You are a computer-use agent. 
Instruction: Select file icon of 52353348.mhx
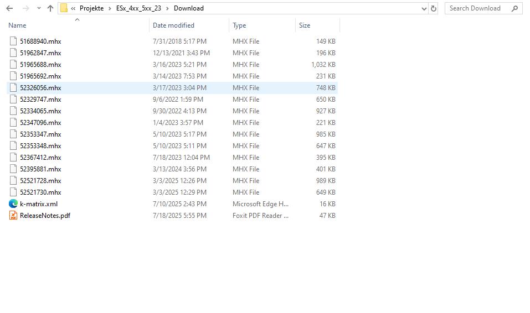[13, 146]
